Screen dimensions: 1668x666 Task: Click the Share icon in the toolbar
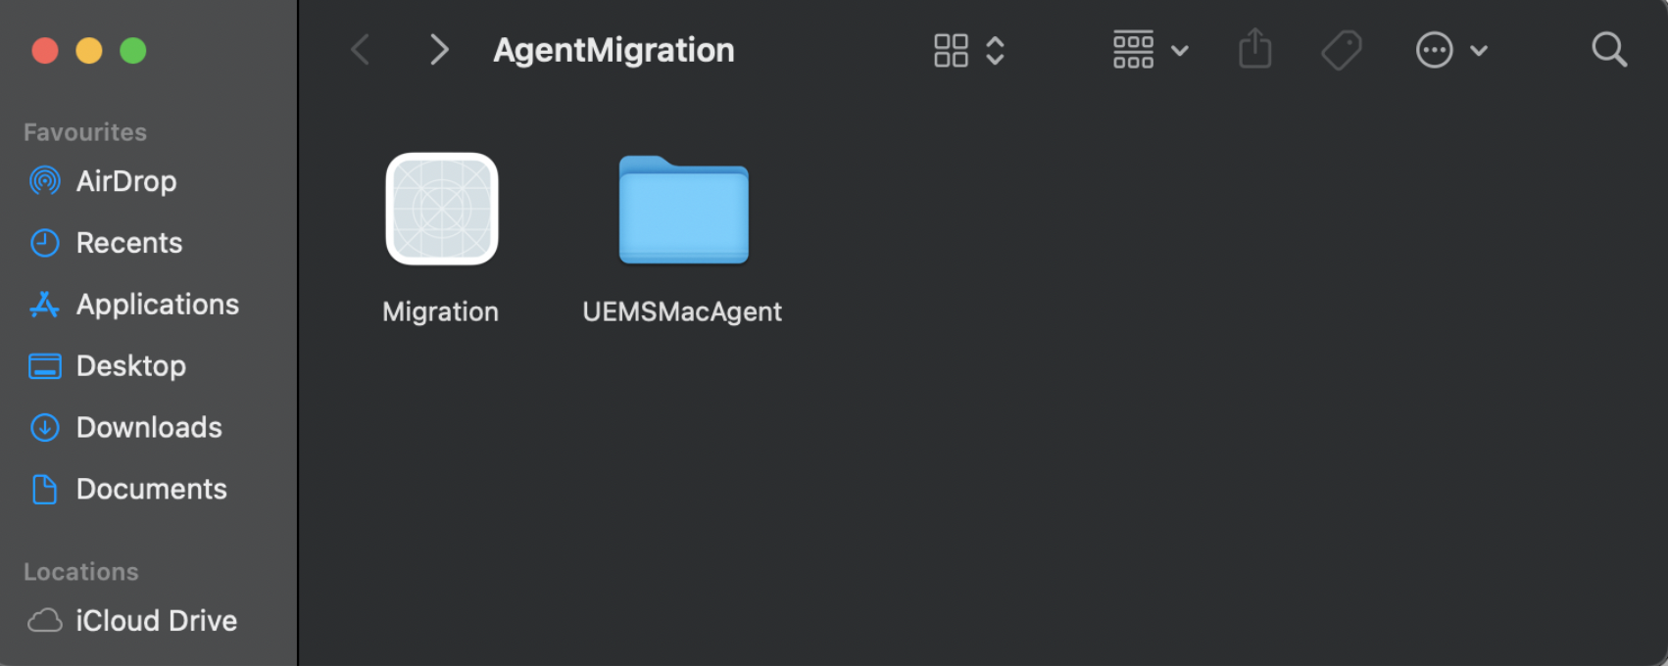[x=1255, y=49]
